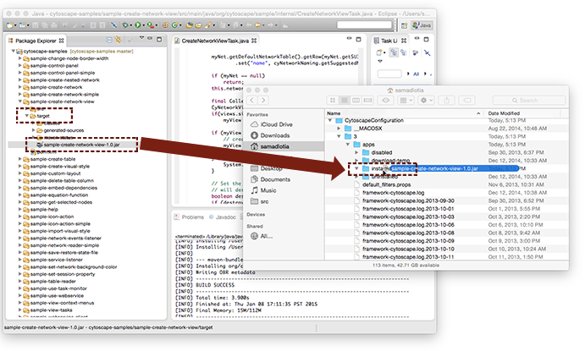Viewport: 585px width, 351px height.
Task: Toggle the Task List categorized view icon
Action: (x=394, y=52)
